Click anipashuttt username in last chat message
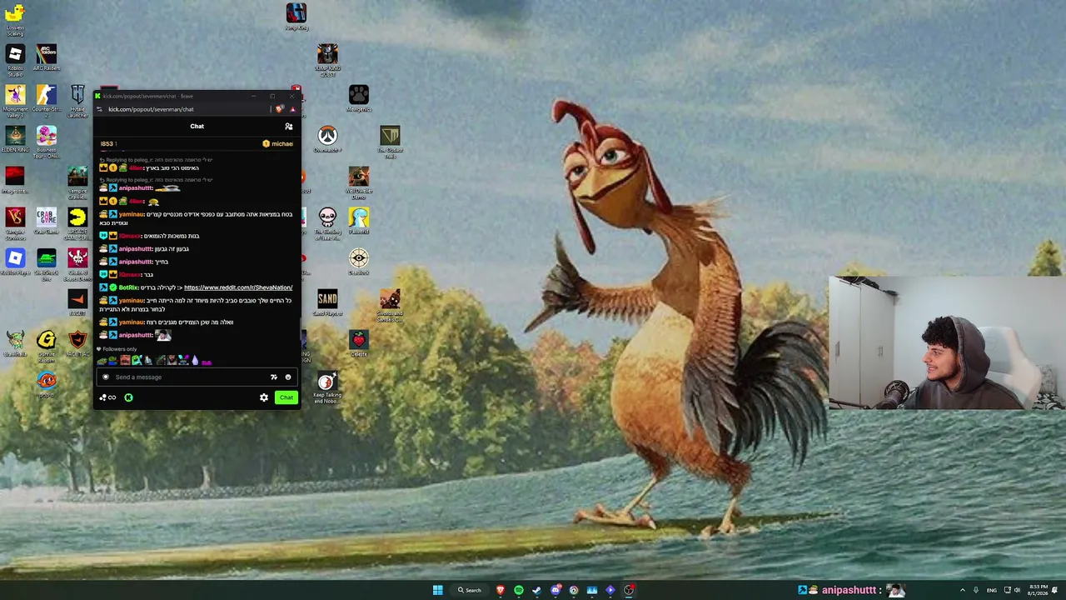The height and width of the screenshot is (600, 1066). [136, 335]
